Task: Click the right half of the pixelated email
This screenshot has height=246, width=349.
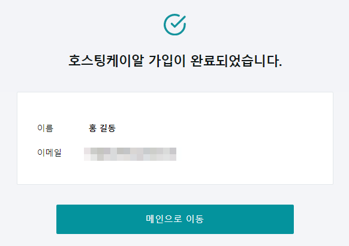Action: (153, 154)
